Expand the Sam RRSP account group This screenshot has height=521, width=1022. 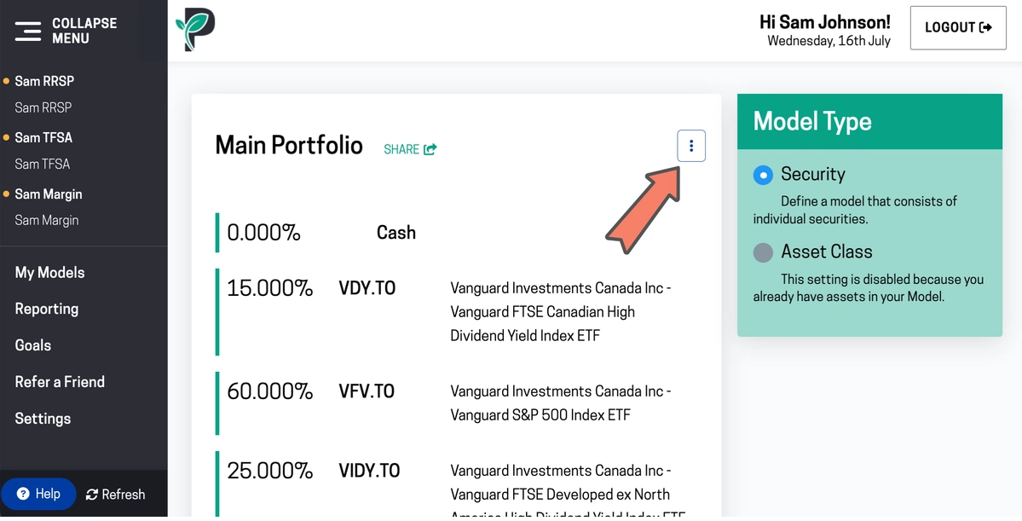point(44,81)
